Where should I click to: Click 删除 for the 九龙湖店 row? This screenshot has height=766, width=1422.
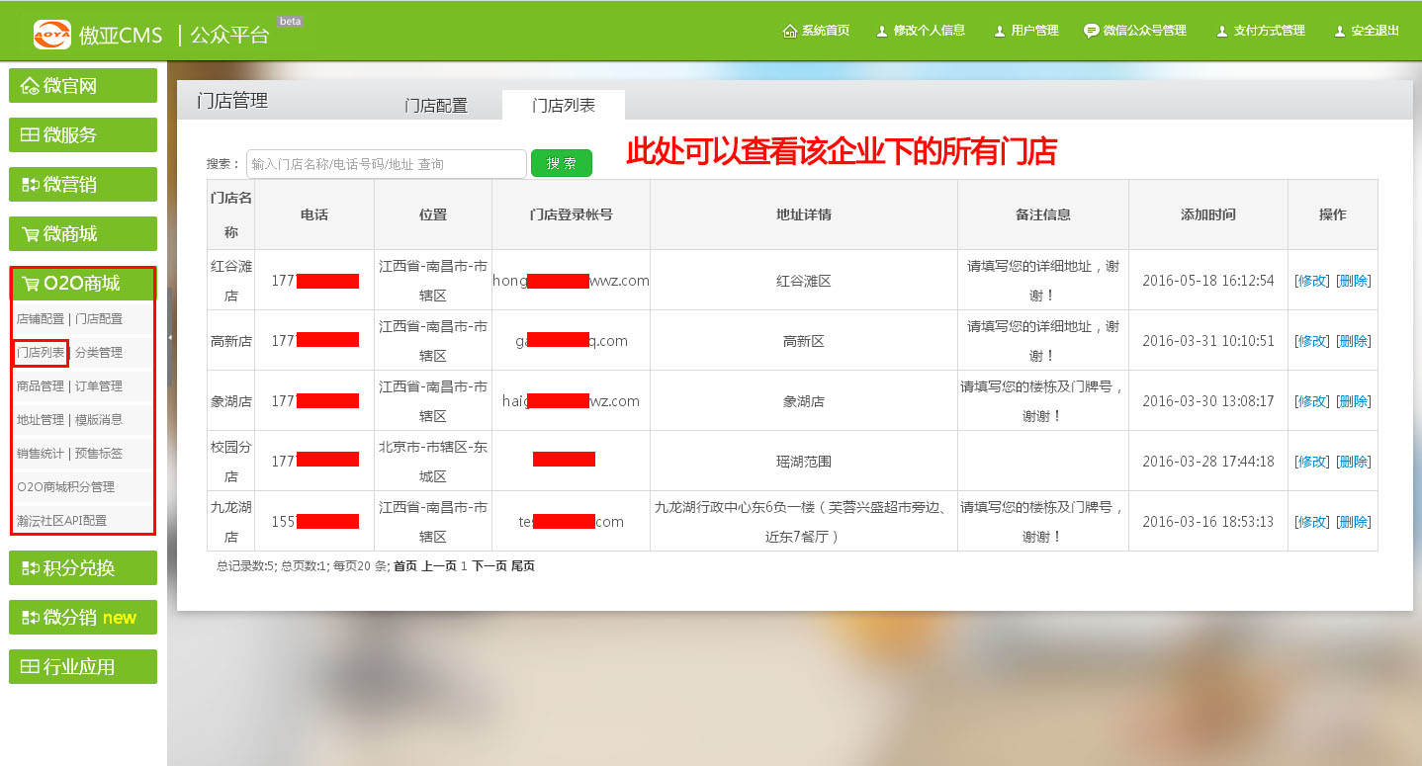point(1353,522)
